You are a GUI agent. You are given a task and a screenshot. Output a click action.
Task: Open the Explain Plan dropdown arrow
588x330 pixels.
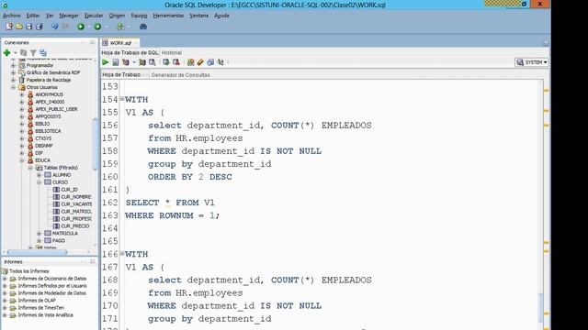coord(134,62)
